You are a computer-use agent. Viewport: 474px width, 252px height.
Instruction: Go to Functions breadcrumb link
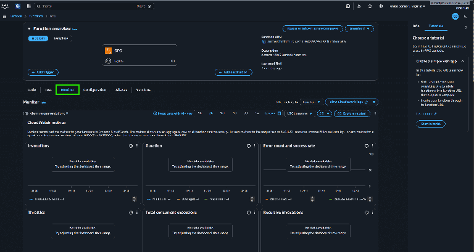tap(36, 16)
